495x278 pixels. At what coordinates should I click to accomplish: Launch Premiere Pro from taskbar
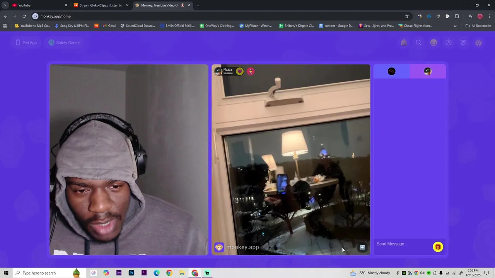point(144,273)
